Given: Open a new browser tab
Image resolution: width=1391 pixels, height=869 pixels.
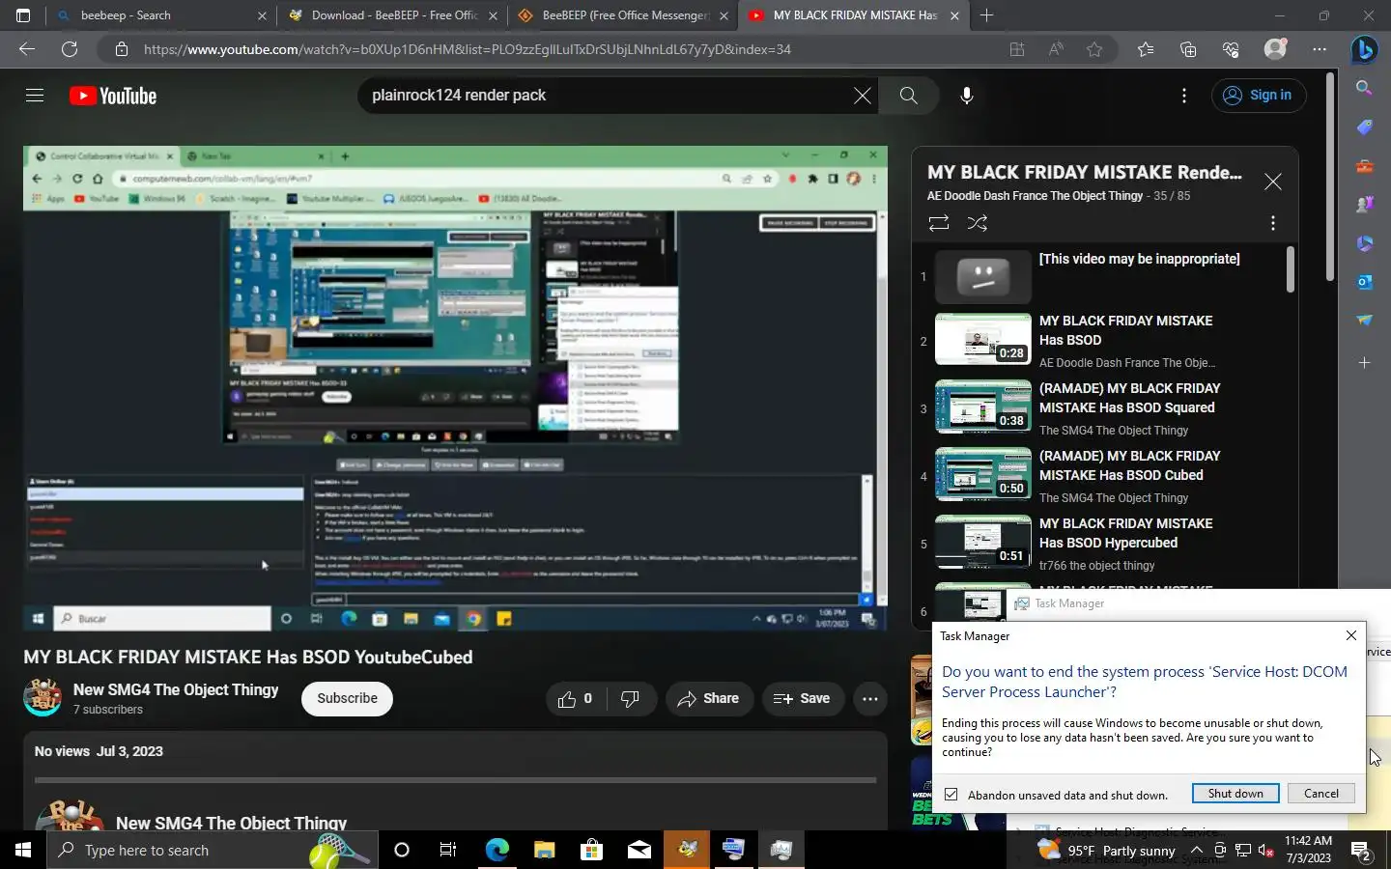Looking at the screenshot, I should point(986,15).
